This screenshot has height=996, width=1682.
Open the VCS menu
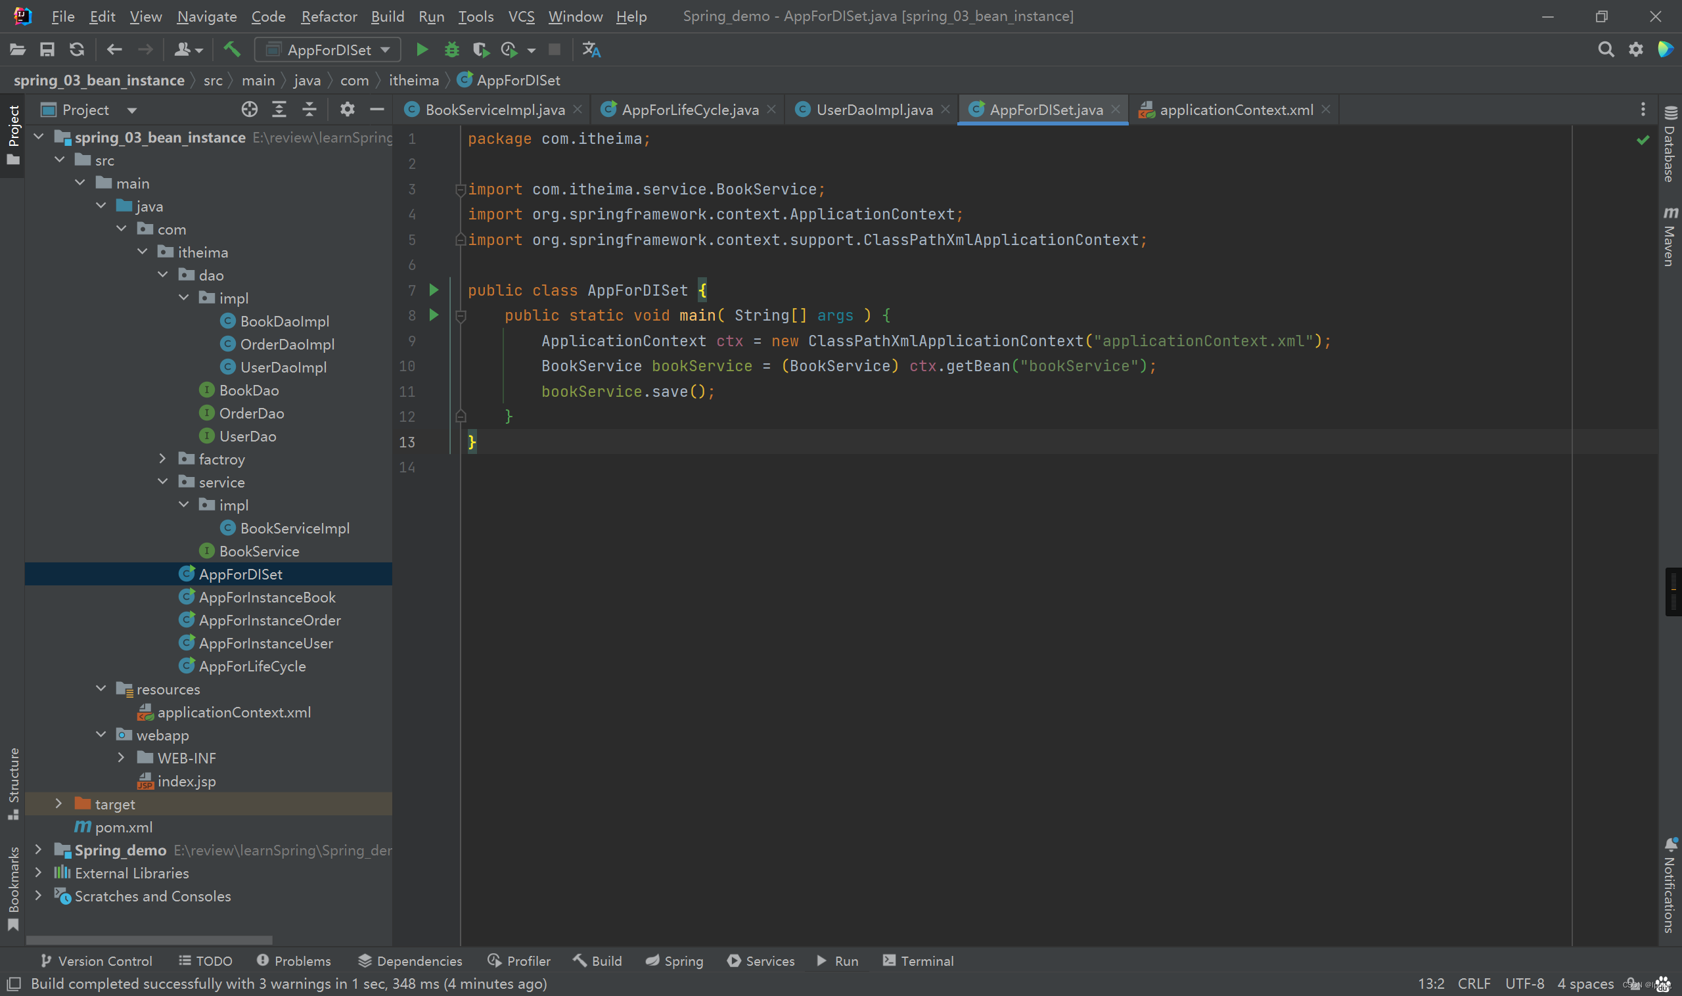(522, 16)
